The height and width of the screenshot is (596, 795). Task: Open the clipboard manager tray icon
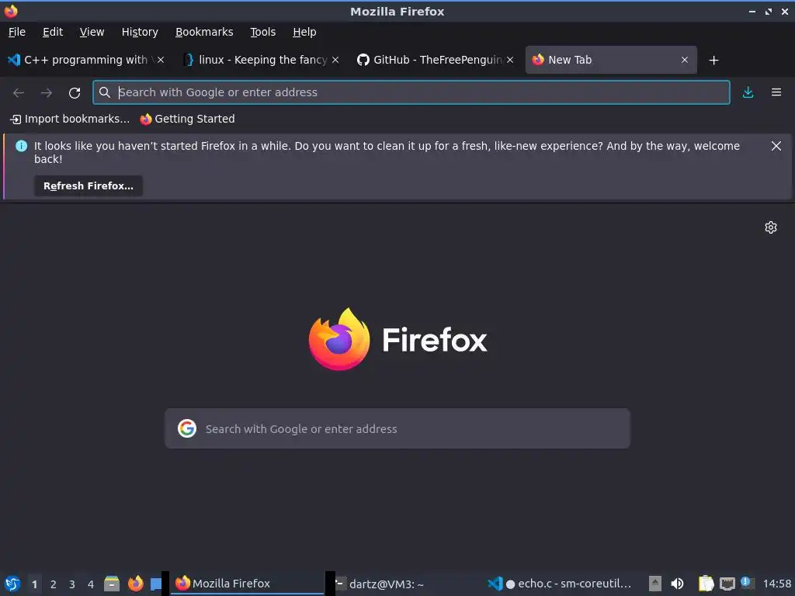tap(706, 584)
